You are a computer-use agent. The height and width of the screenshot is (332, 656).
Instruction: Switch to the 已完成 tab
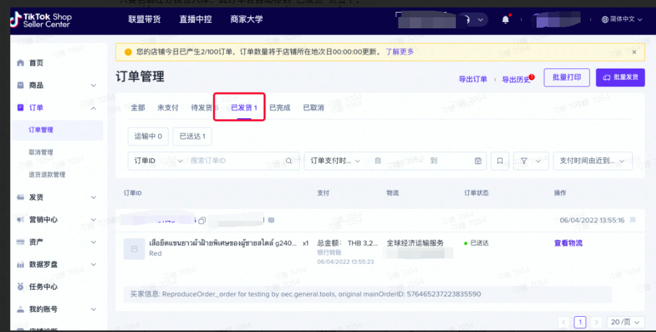pos(280,108)
